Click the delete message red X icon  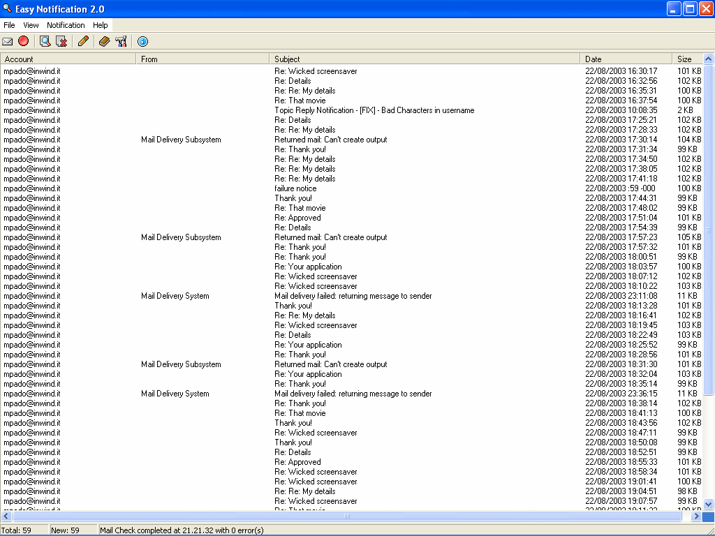tap(61, 41)
